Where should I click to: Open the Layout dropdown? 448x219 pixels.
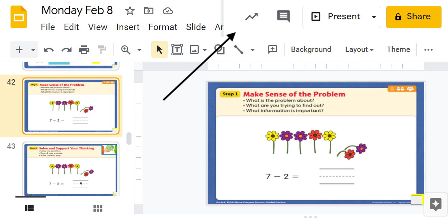click(x=359, y=49)
